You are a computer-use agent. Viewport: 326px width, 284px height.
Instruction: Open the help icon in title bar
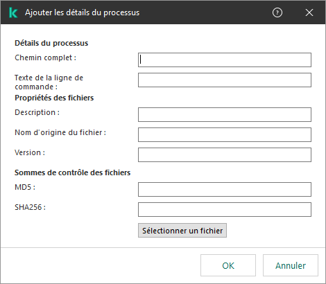277,12
